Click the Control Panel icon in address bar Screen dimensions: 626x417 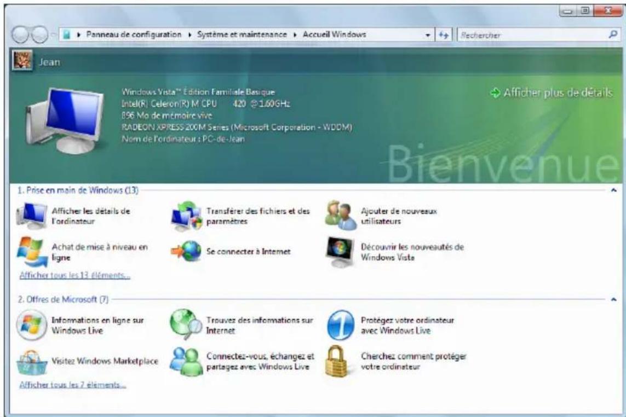click(x=67, y=34)
